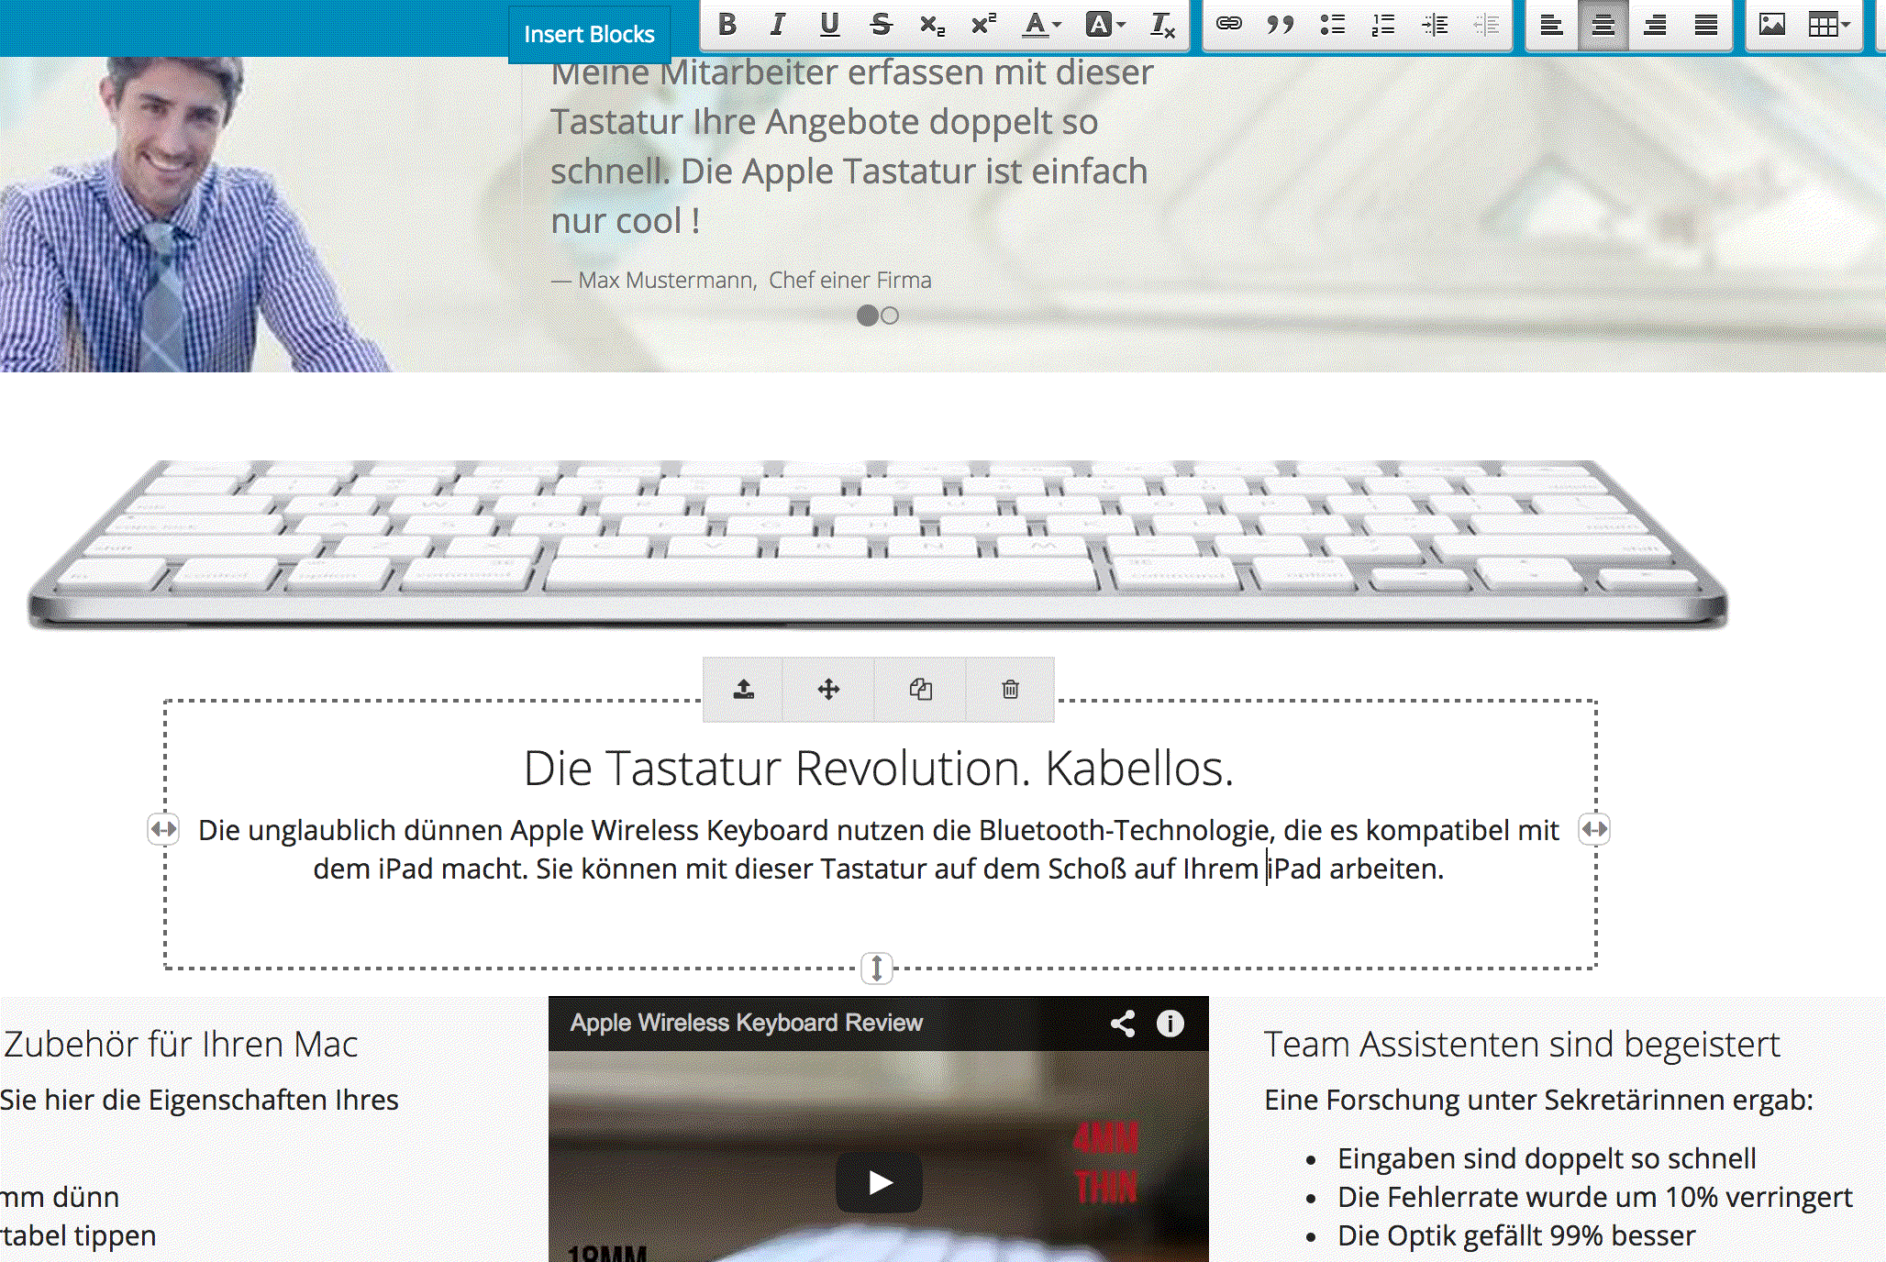This screenshot has height=1262, width=1886.
Task: Play the Apple Wireless Keyboard Review video
Action: click(x=879, y=1182)
